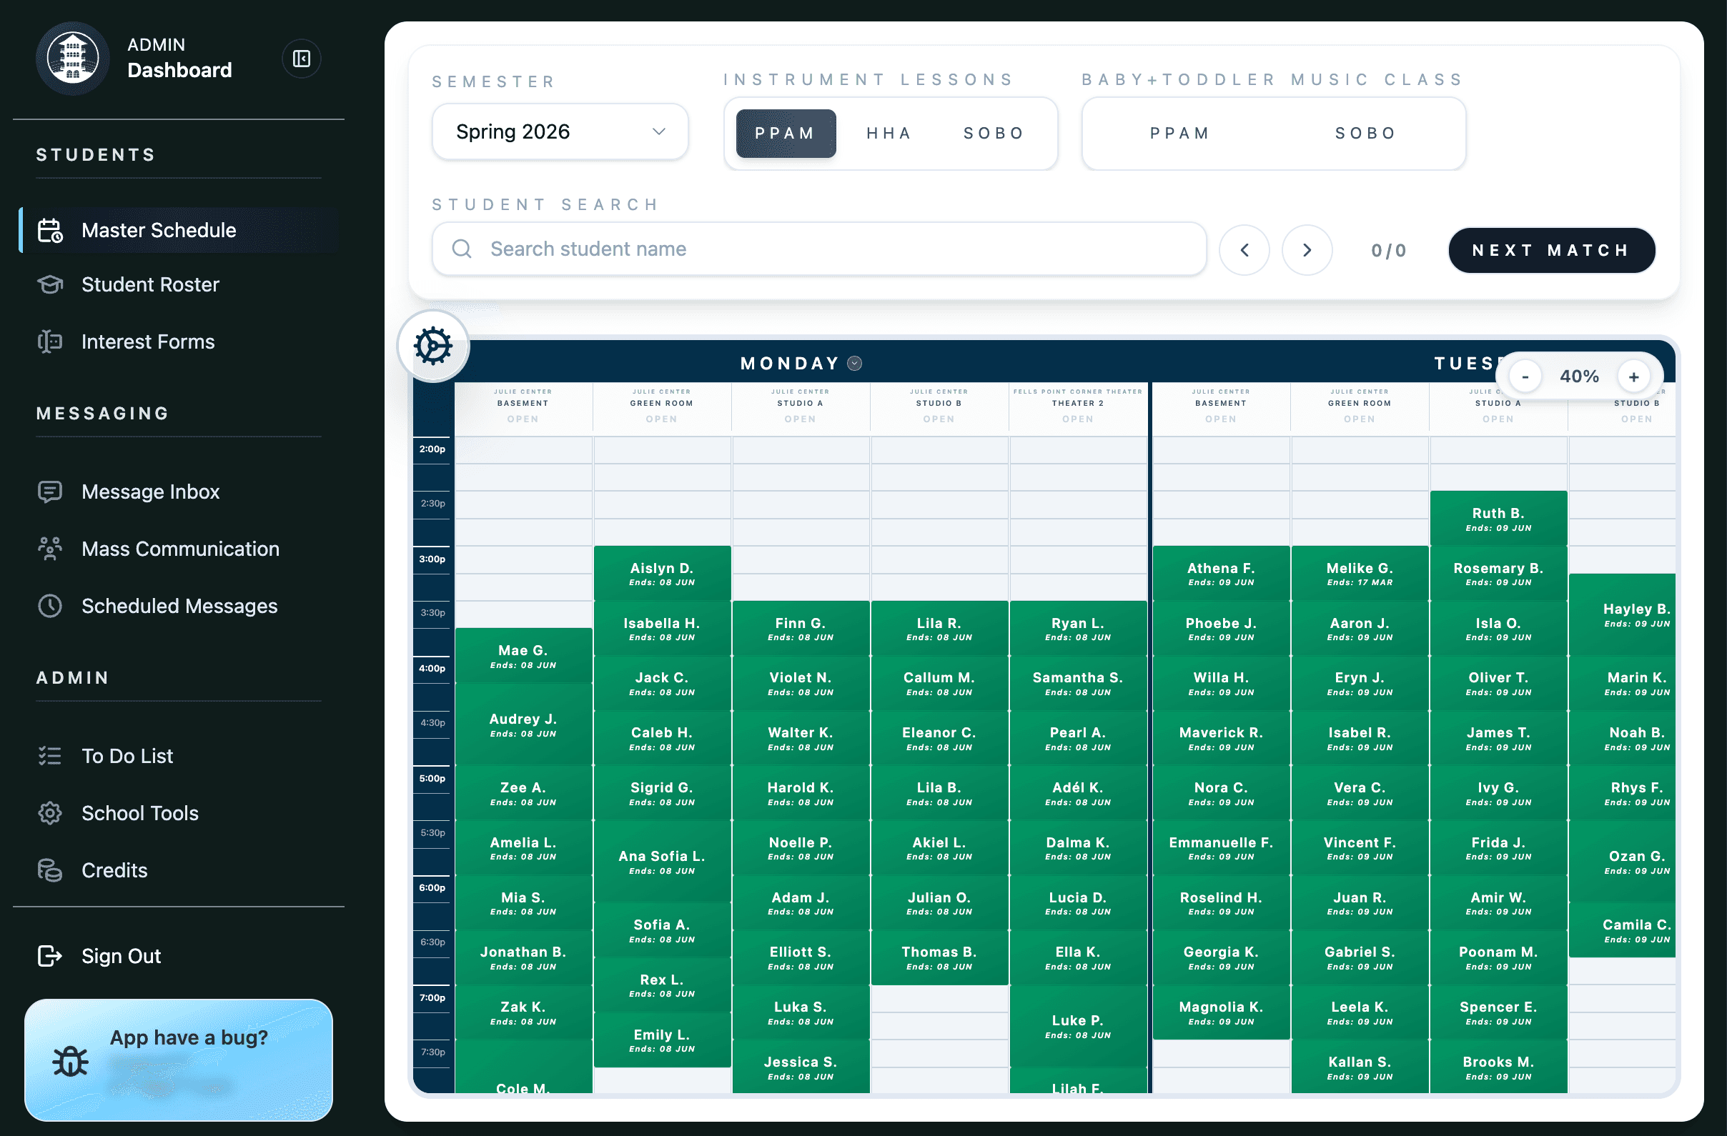
Task: Open the To Do List
Action: click(127, 756)
